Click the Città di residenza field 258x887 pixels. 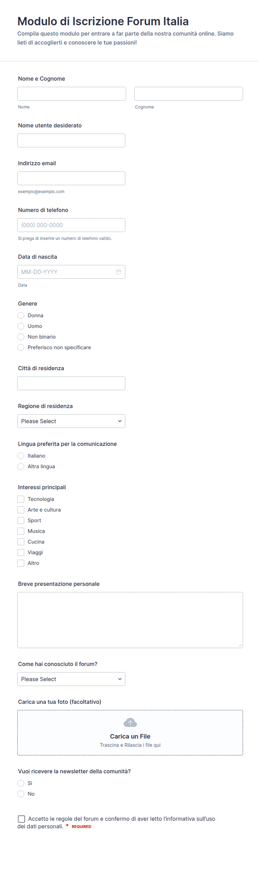71,383
